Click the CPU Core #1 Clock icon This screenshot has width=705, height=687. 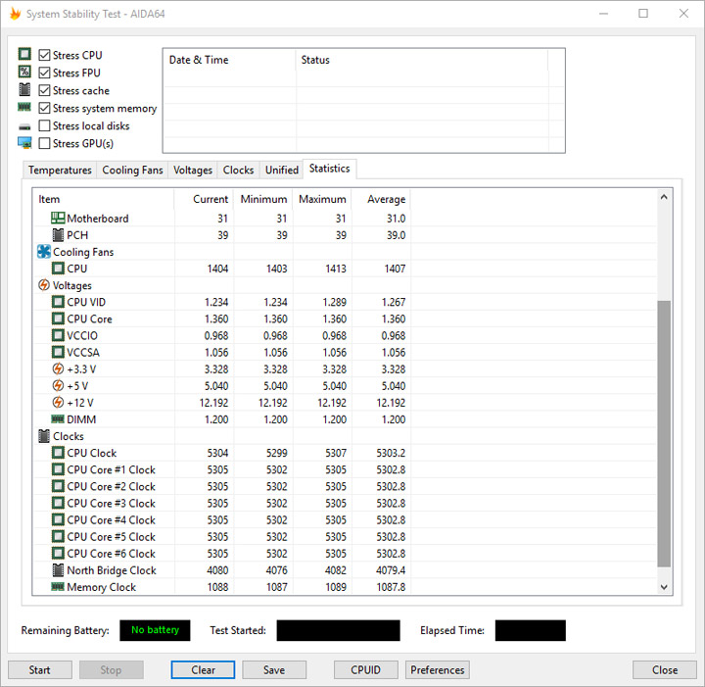tap(58, 469)
